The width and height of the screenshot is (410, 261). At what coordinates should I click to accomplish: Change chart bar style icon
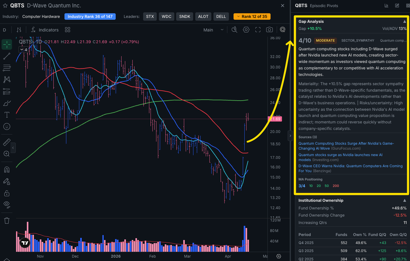point(19,30)
